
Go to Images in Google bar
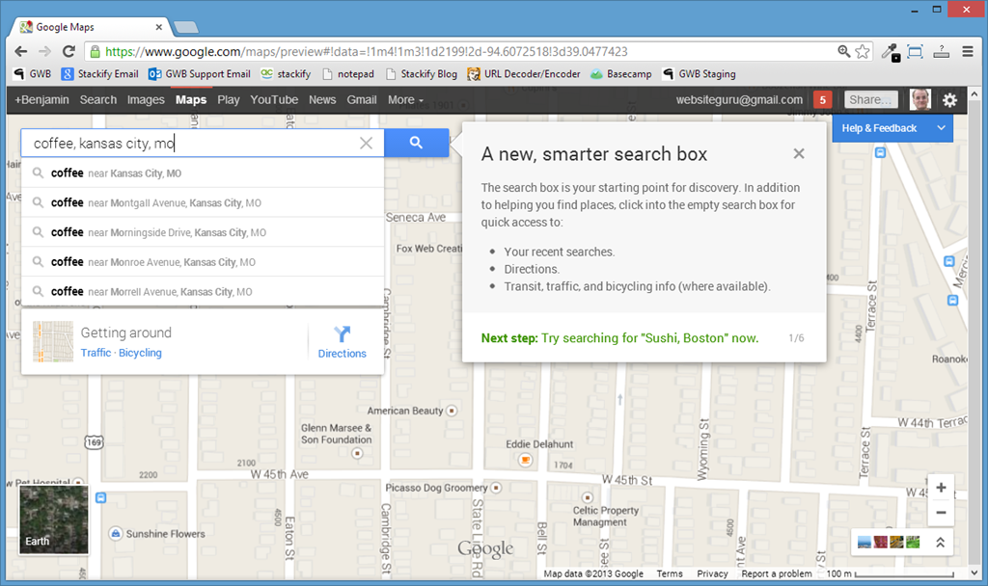pyautogui.click(x=146, y=99)
